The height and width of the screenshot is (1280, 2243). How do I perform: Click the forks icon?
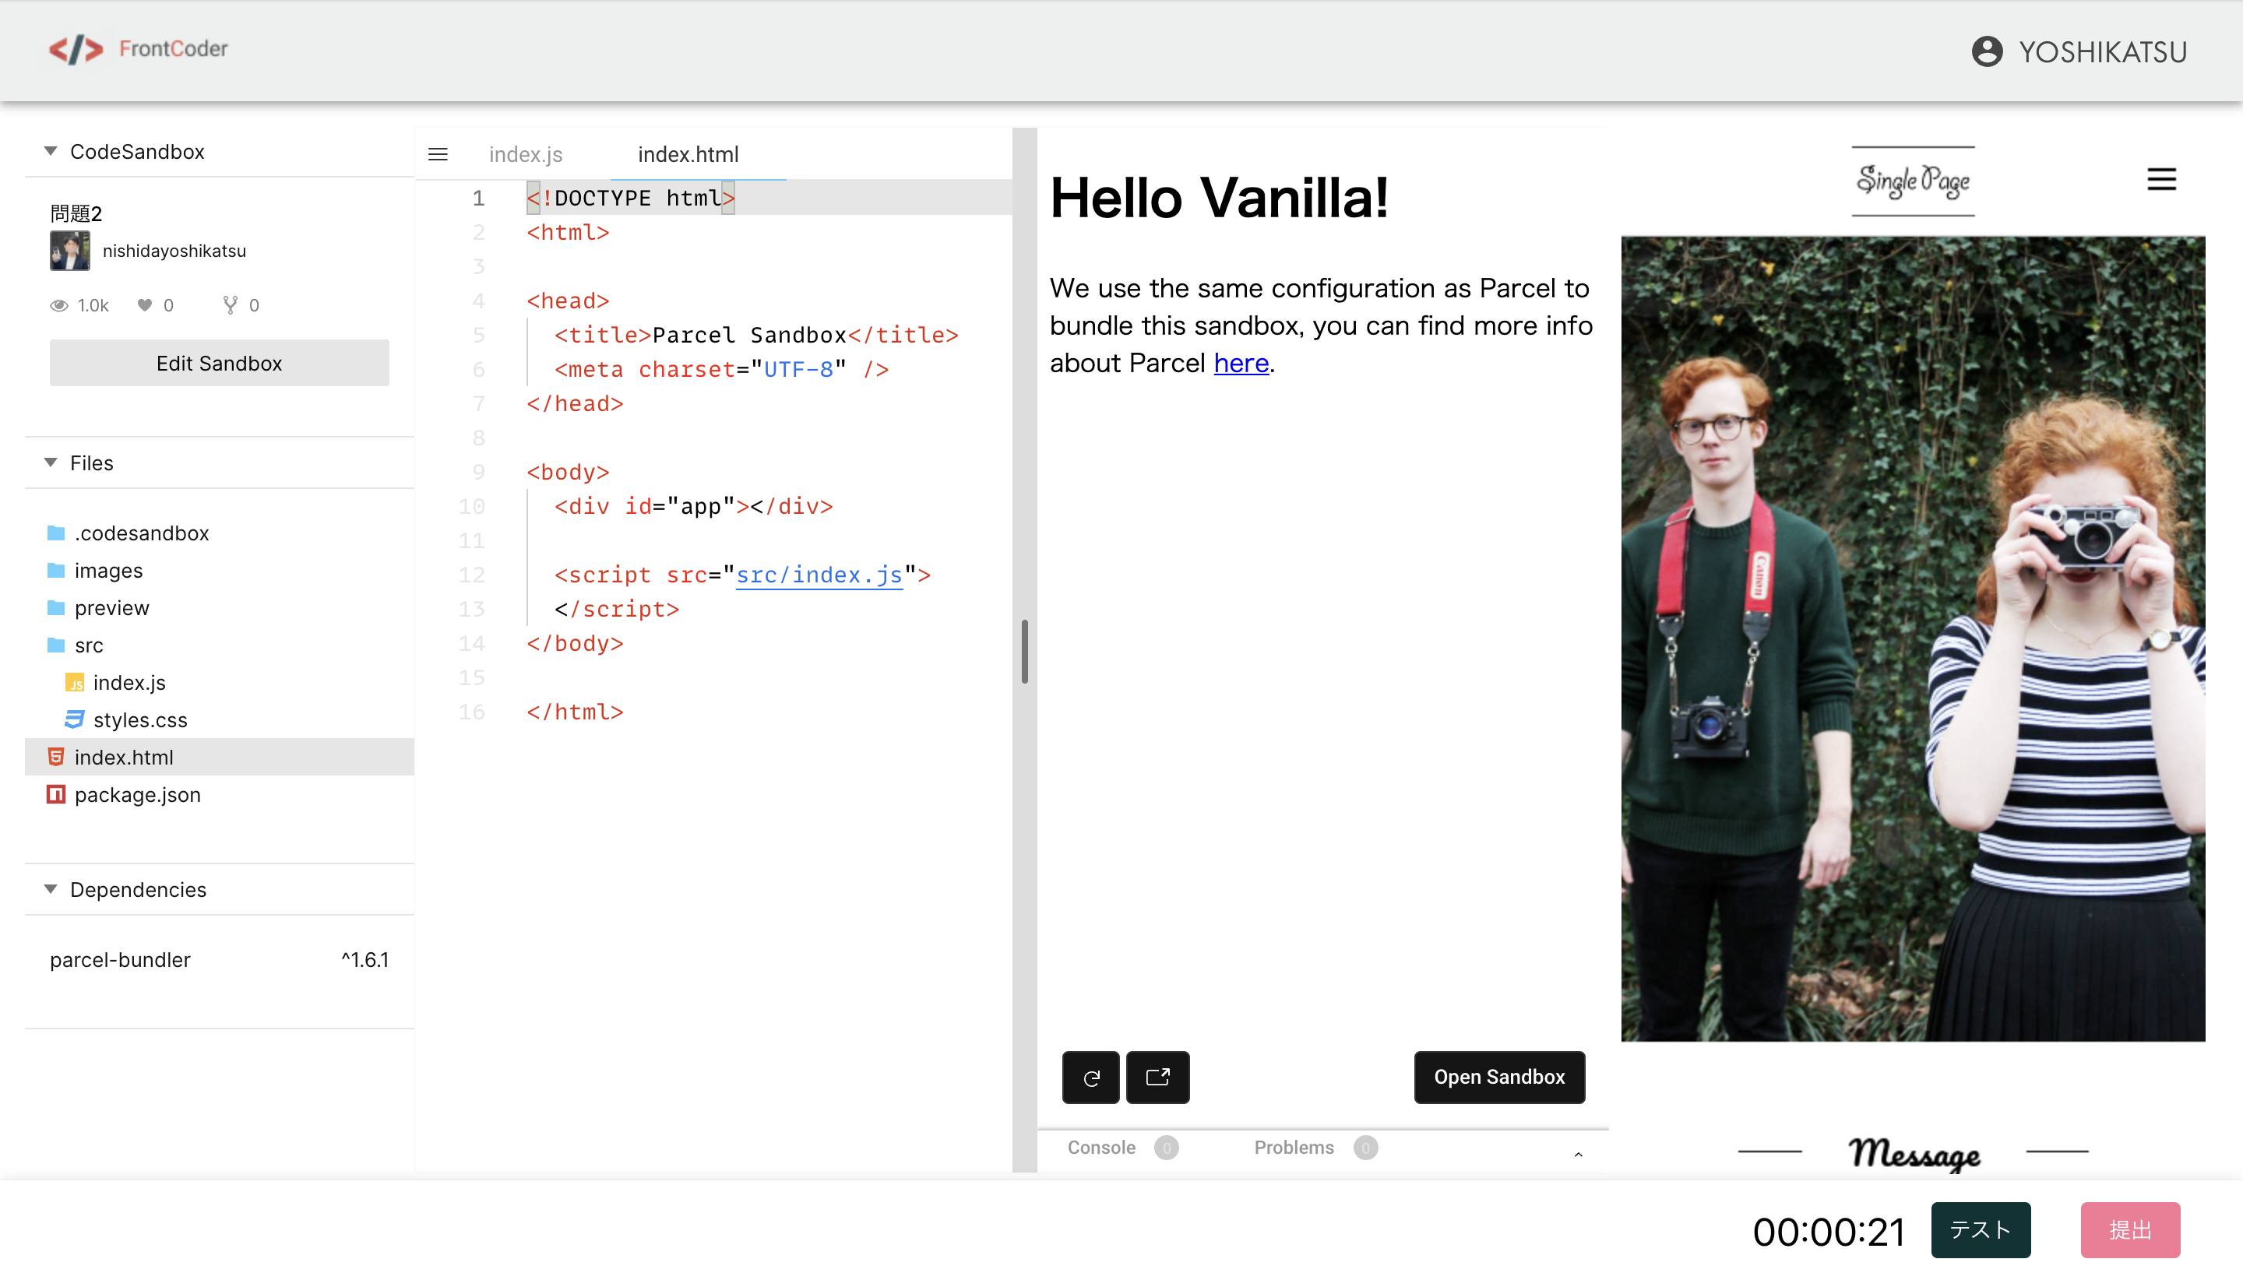point(231,305)
